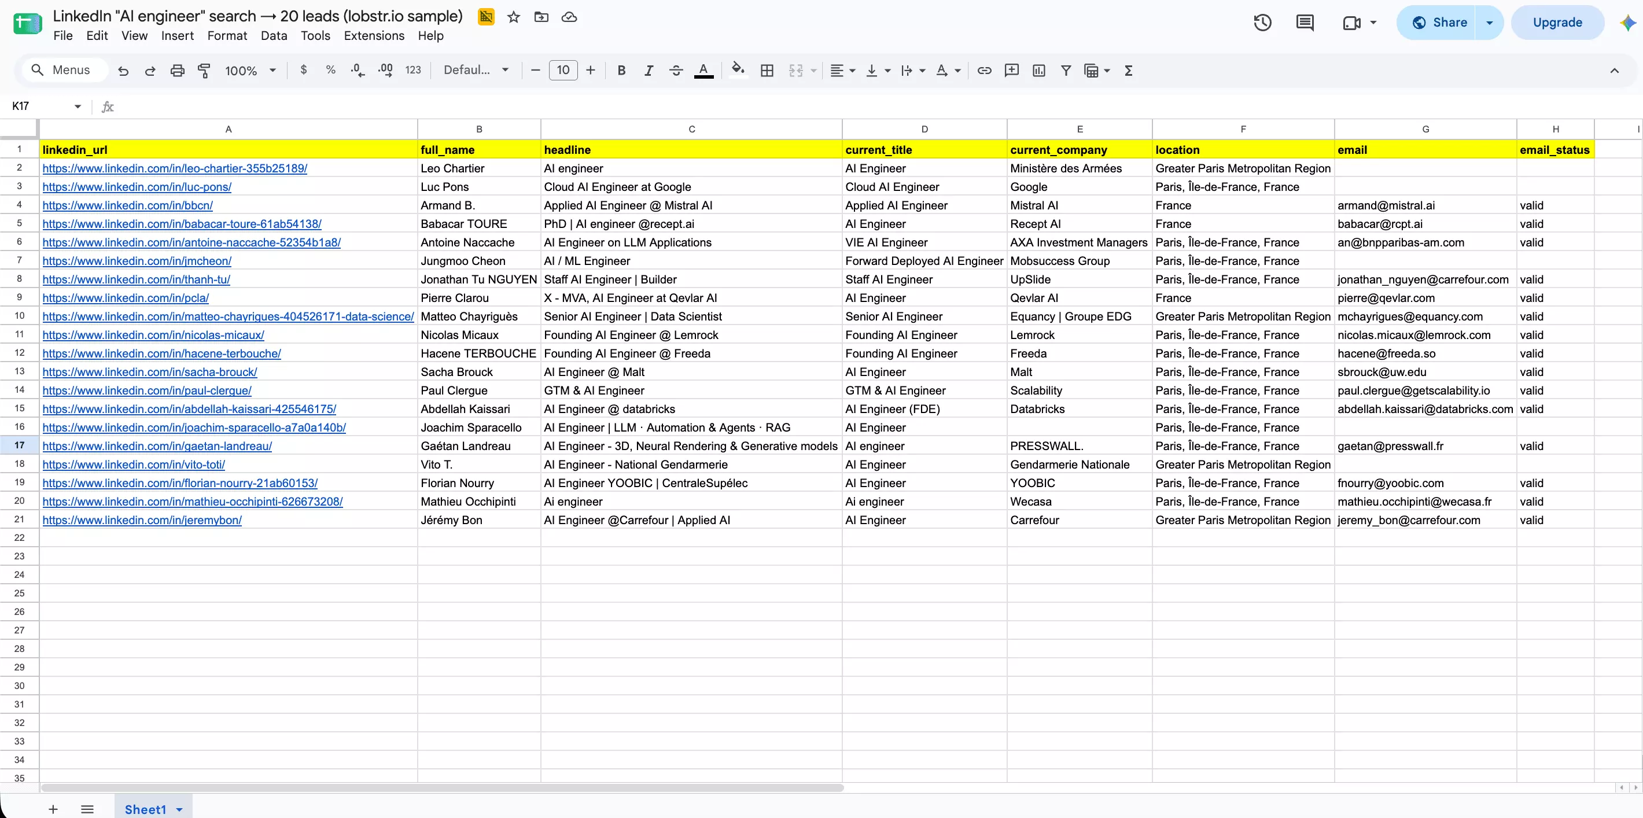Insert link using chain icon
Viewport: 1643px width, 818px height.
pos(984,71)
